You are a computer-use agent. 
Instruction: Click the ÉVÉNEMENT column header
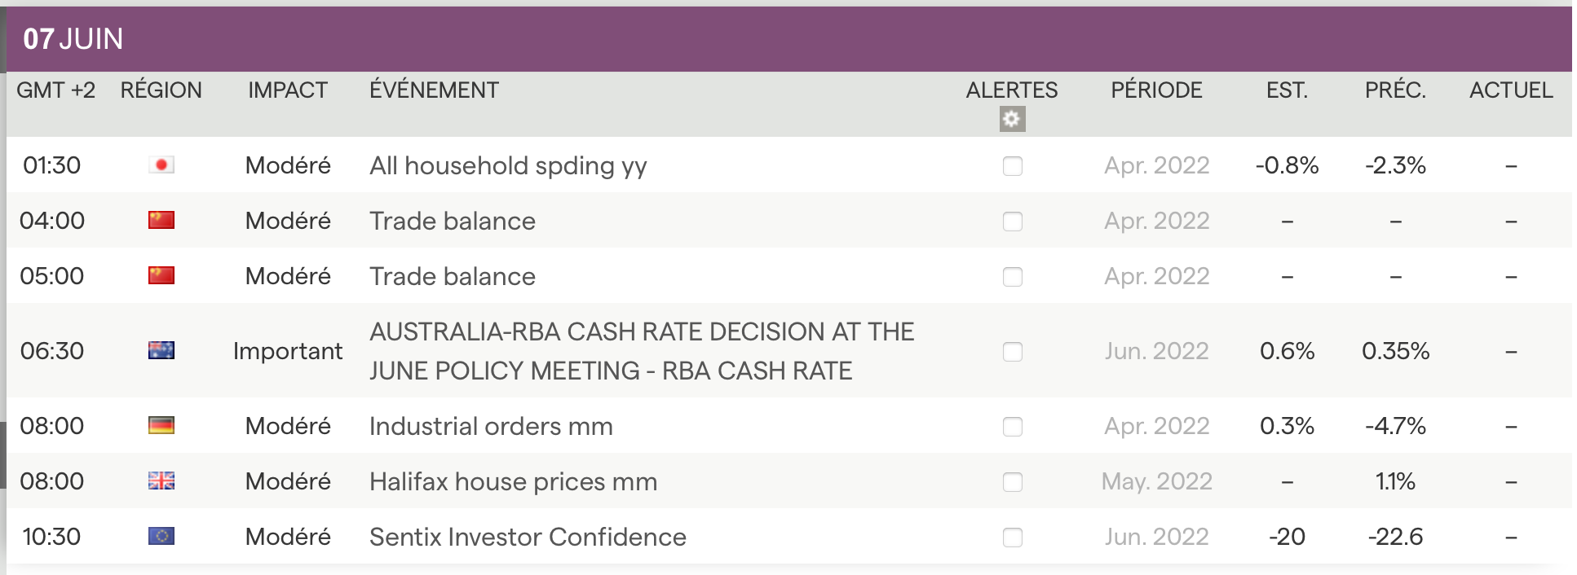coord(434,90)
